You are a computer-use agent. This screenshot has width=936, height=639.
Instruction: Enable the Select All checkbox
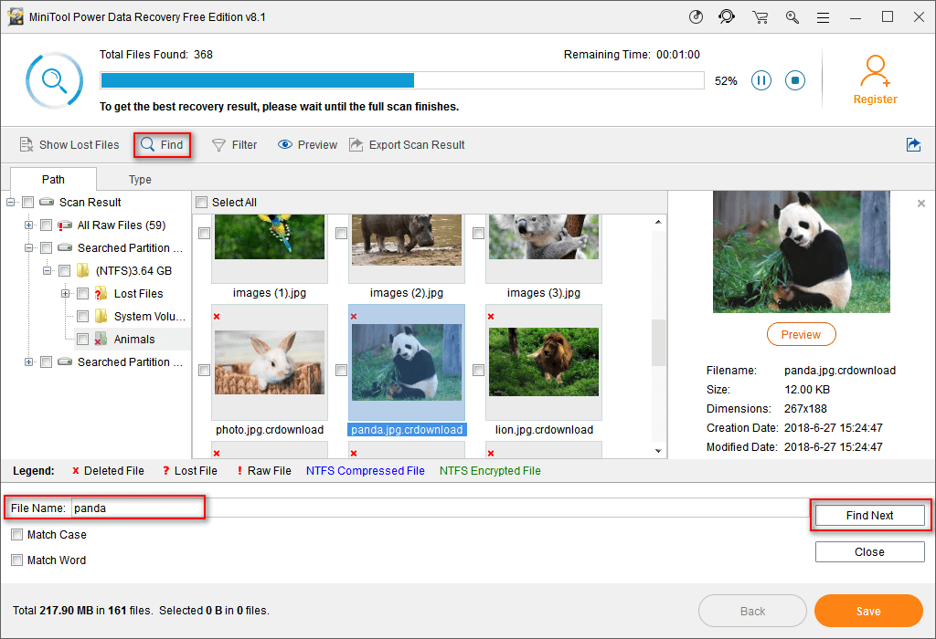tap(202, 202)
